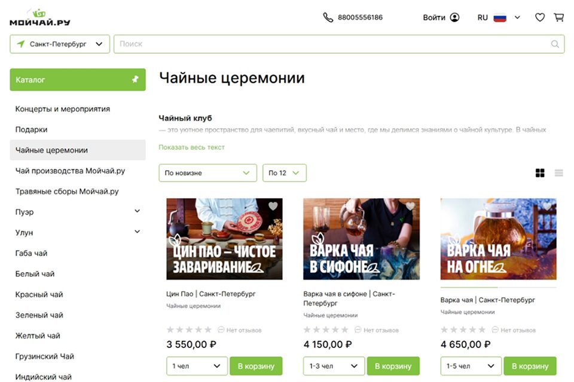Click Показать весь текст link
The image size is (574, 382).
pos(191,147)
